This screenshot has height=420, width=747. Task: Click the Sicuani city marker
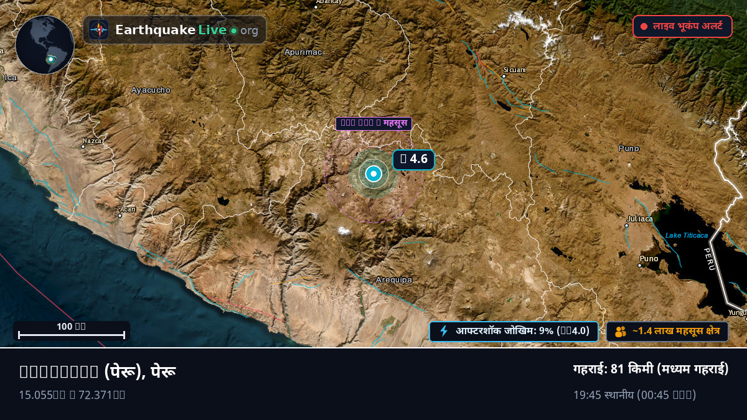(x=504, y=77)
